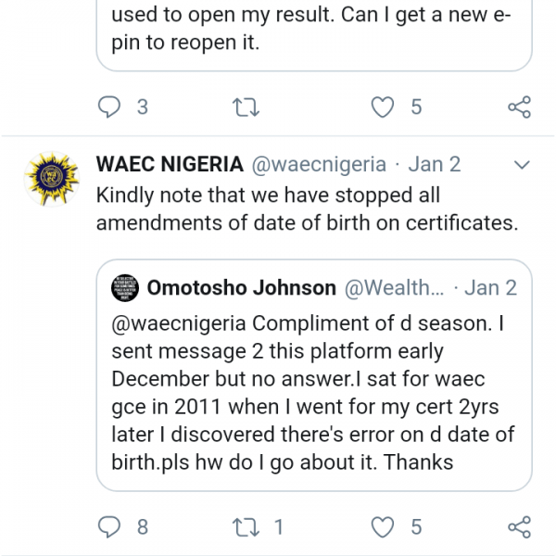Retweet the e-pin tweet above
This screenshot has height=556, width=556.
click(246, 107)
